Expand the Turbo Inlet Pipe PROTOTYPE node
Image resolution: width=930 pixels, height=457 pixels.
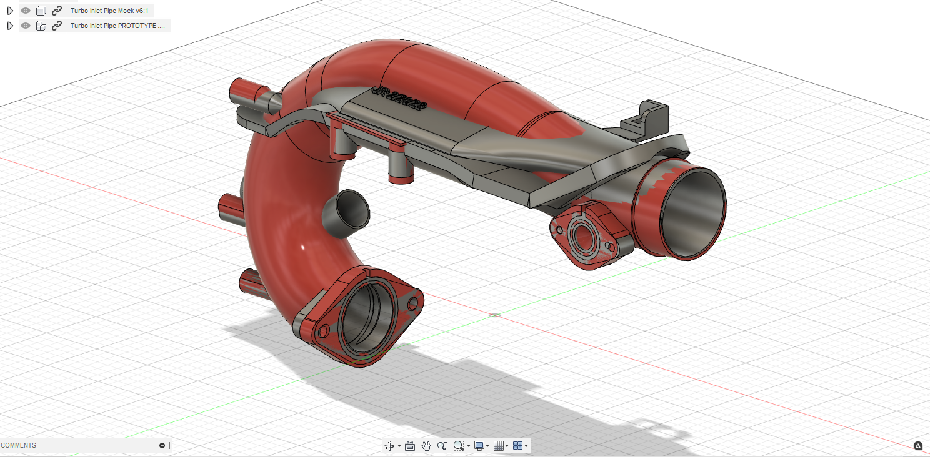(10, 26)
